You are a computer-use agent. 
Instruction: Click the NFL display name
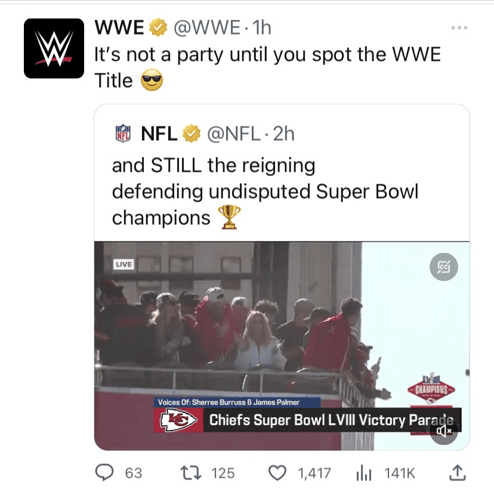(x=158, y=134)
